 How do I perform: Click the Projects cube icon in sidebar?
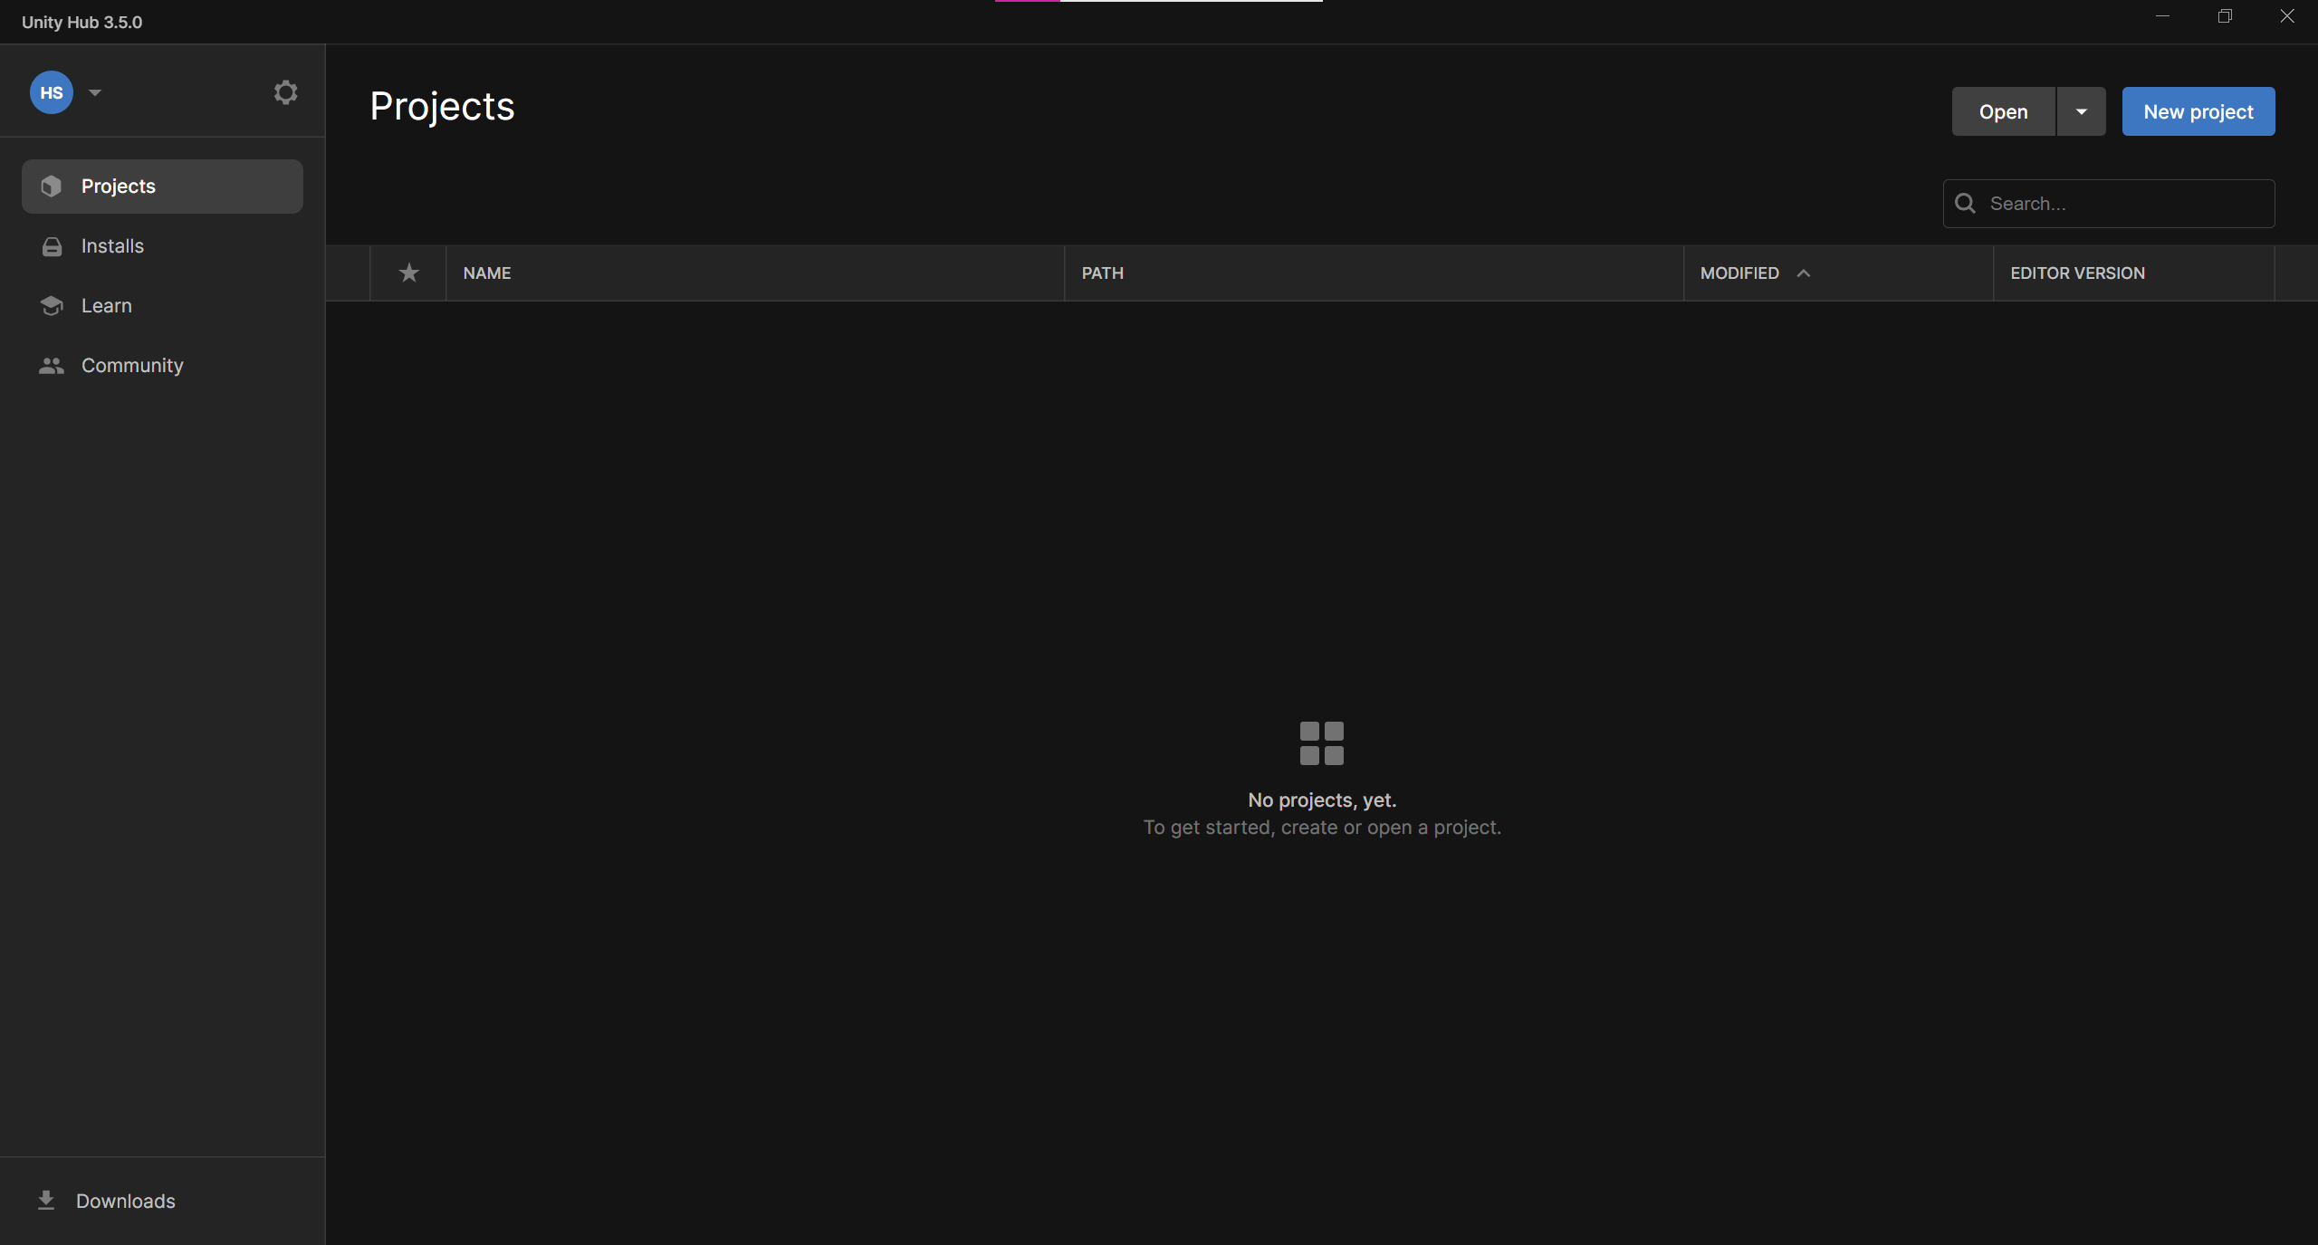pos(52,187)
